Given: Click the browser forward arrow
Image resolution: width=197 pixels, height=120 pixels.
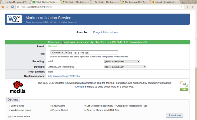Looking at the screenshot, I should click(x=7, y=7).
